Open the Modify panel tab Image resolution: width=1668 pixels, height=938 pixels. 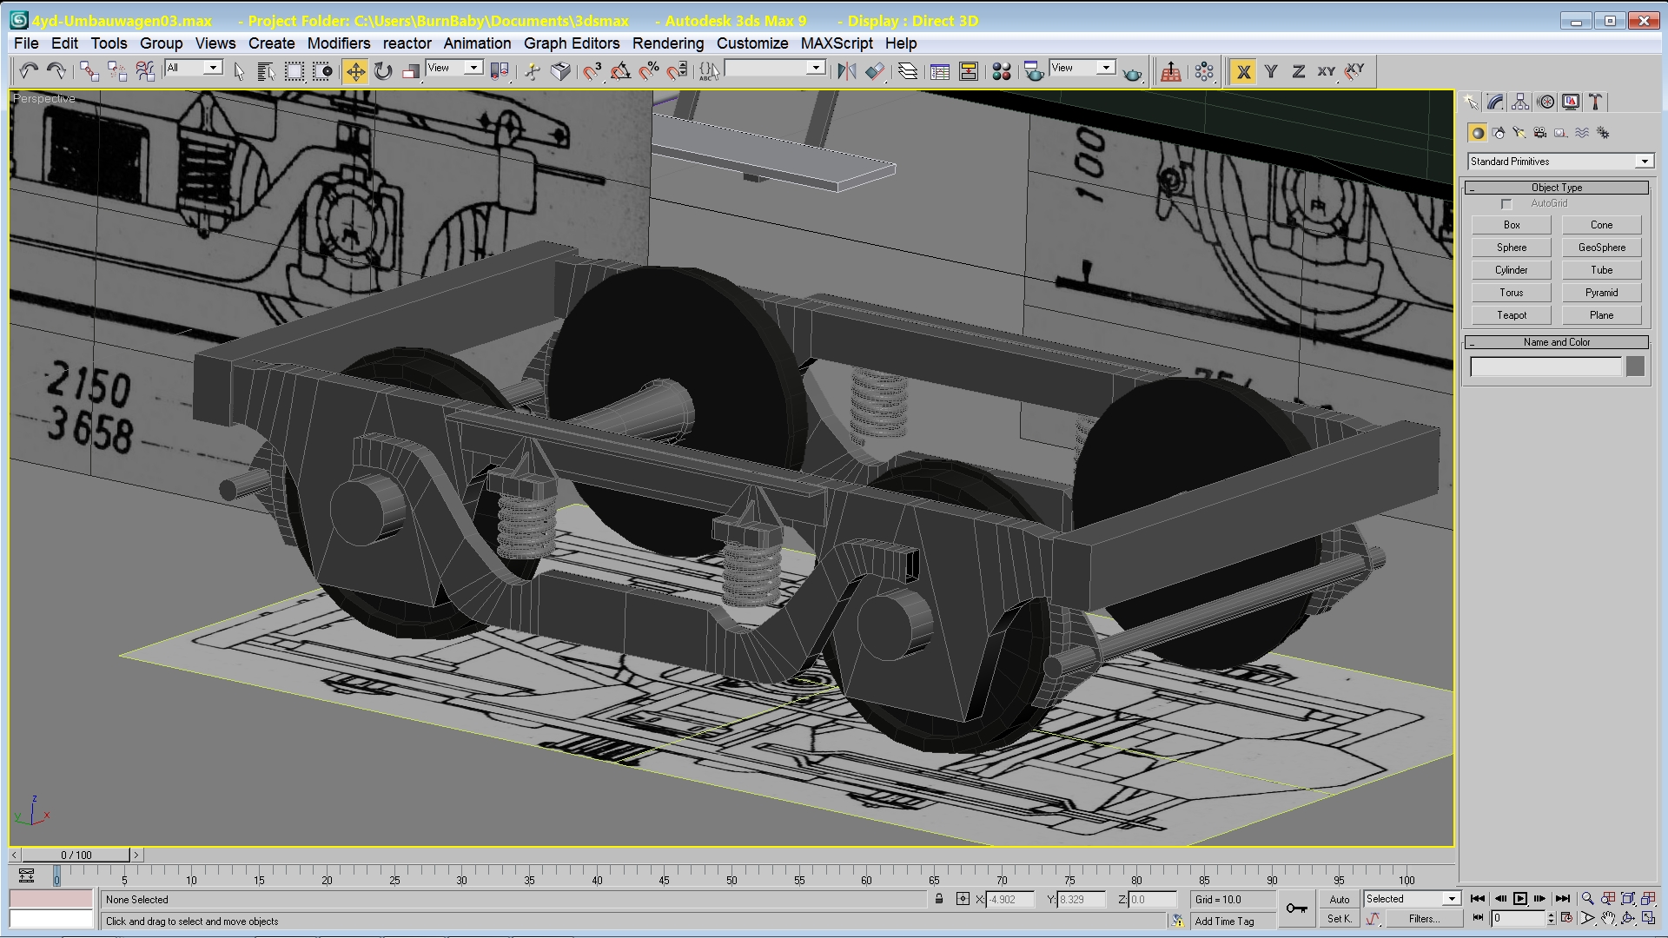[x=1494, y=102]
